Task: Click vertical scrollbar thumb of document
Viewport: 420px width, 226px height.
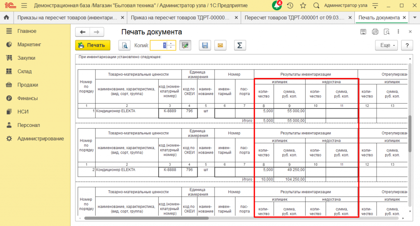Action: pyautogui.click(x=410, y=134)
